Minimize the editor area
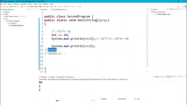The height and width of the screenshot is (105, 187). click(x=146, y=9)
